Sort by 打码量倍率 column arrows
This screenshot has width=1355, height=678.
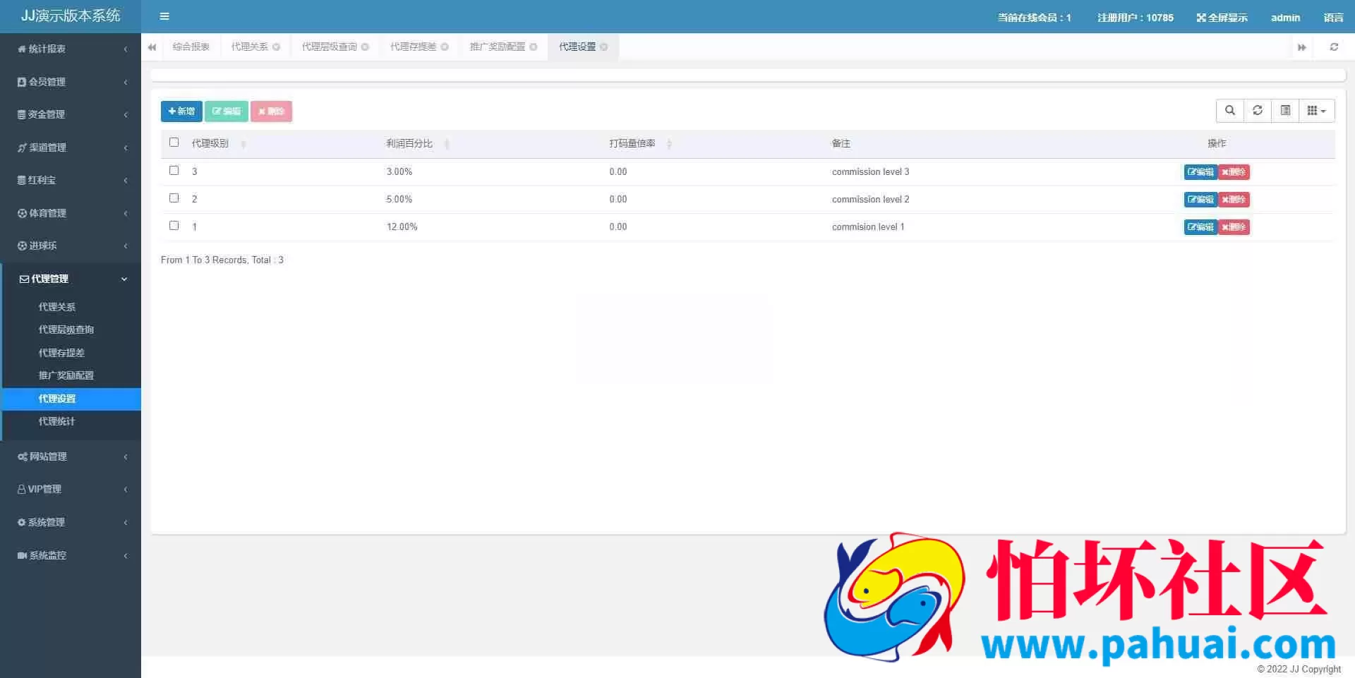(x=669, y=144)
